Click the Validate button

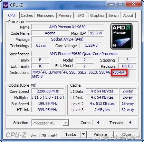tap(100, 134)
